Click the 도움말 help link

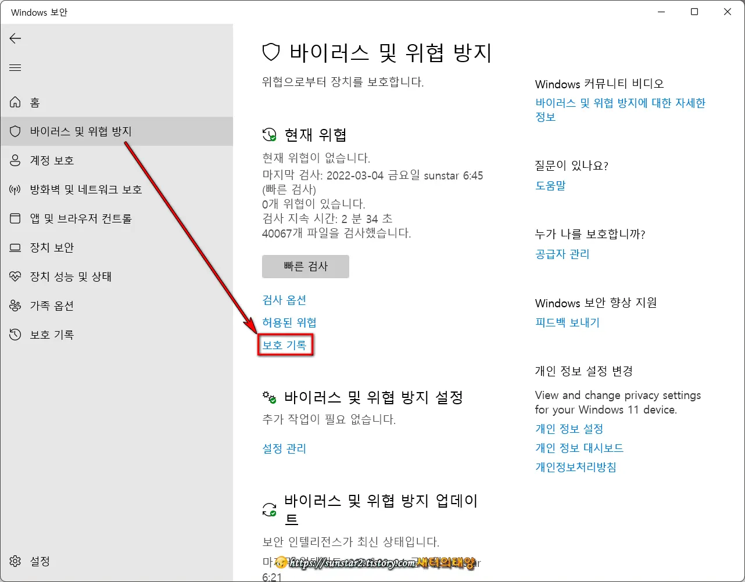(550, 185)
